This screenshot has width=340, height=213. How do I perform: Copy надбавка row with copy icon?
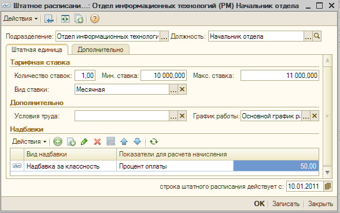pos(71,142)
